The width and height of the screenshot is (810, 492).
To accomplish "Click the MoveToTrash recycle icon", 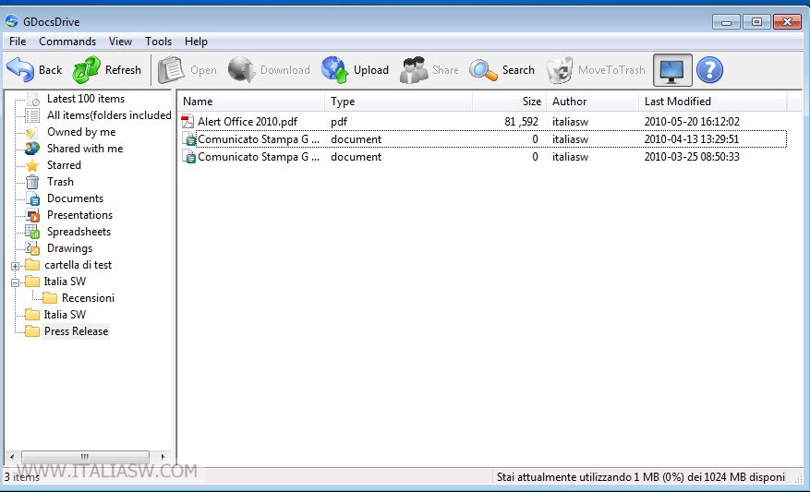I will [560, 70].
